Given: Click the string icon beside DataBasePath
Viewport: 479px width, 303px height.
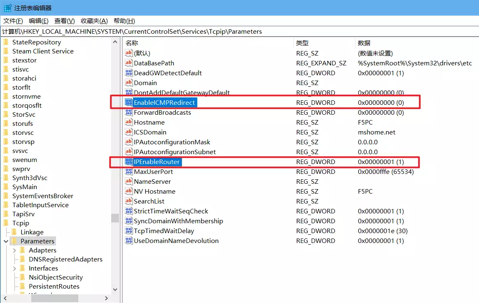Looking at the screenshot, I should point(129,63).
